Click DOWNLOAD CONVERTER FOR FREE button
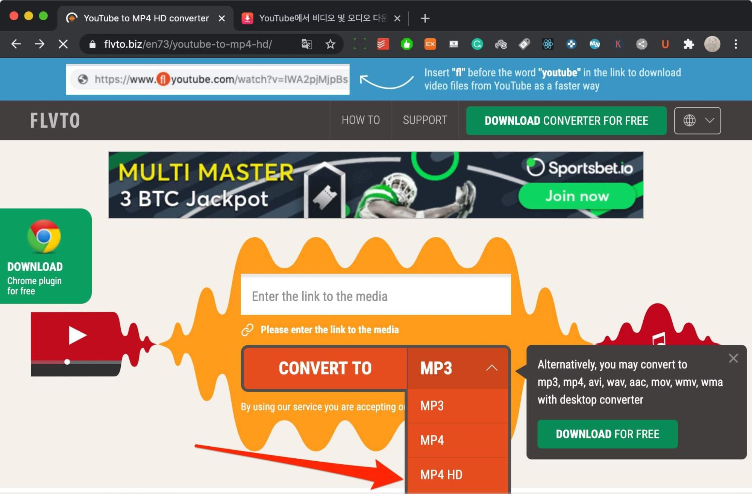The height and width of the screenshot is (494, 752). click(566, 121)
